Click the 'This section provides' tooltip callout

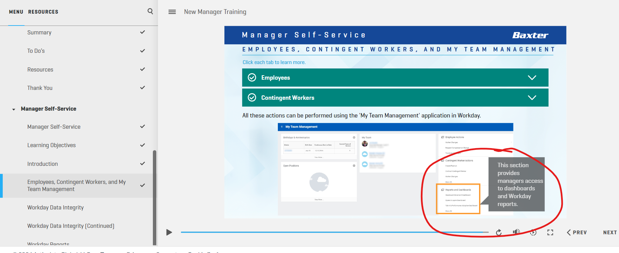click(517, 184)
